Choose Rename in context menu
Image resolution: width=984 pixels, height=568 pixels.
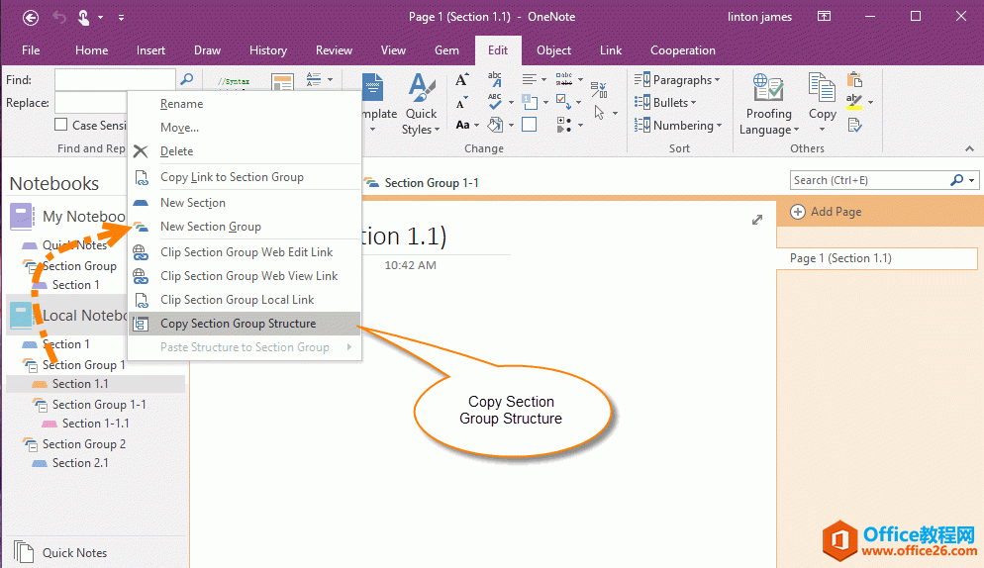(x=245, y=104)
